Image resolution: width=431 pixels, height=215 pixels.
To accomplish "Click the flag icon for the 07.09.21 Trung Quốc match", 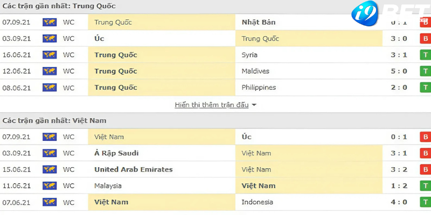I will [50, 23].
